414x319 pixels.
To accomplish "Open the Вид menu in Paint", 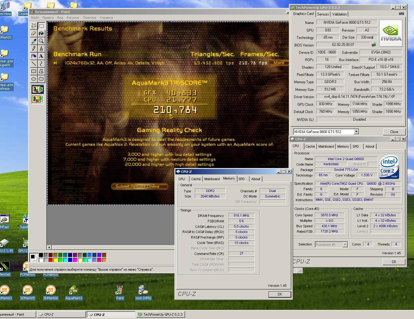I will pos(60,18).
